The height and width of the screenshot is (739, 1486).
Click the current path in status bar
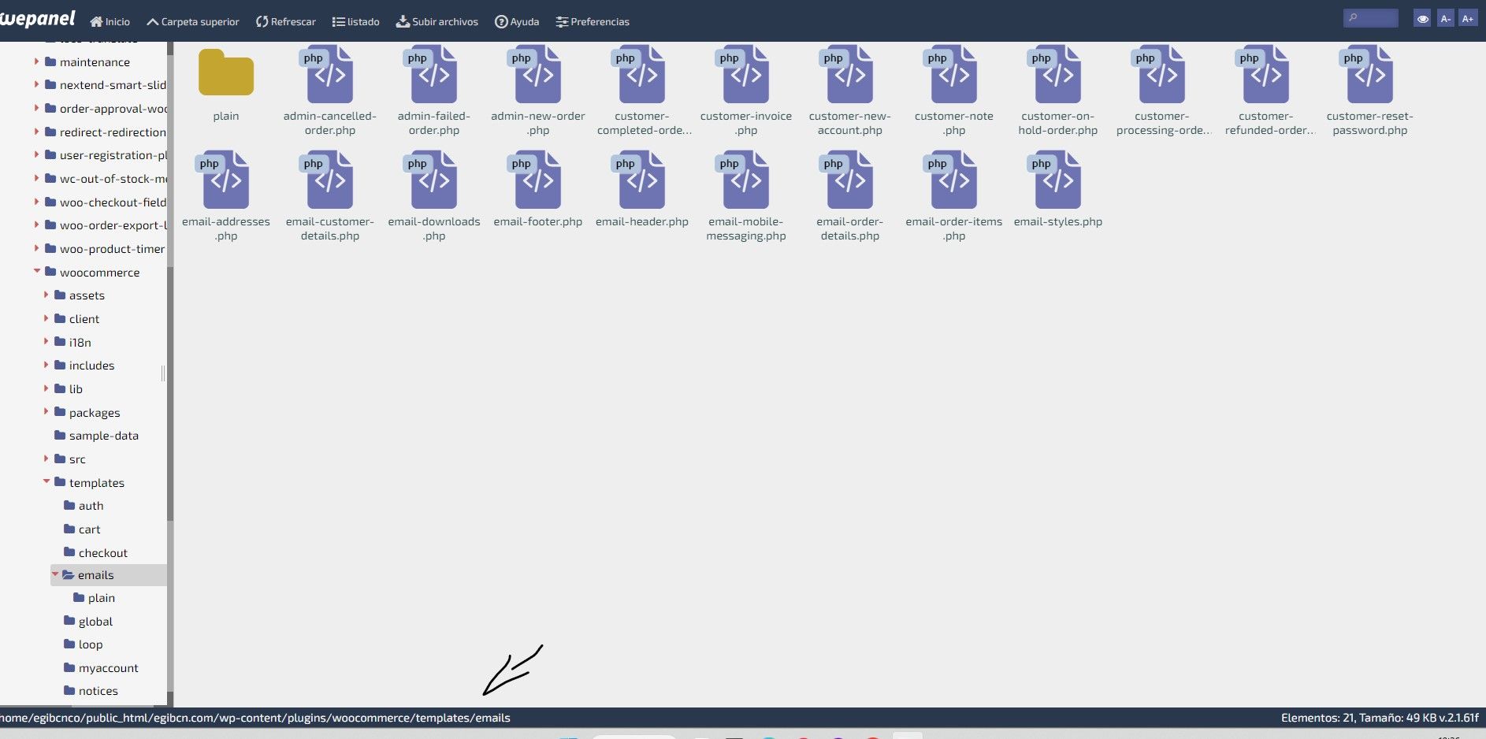coord(255,718)
